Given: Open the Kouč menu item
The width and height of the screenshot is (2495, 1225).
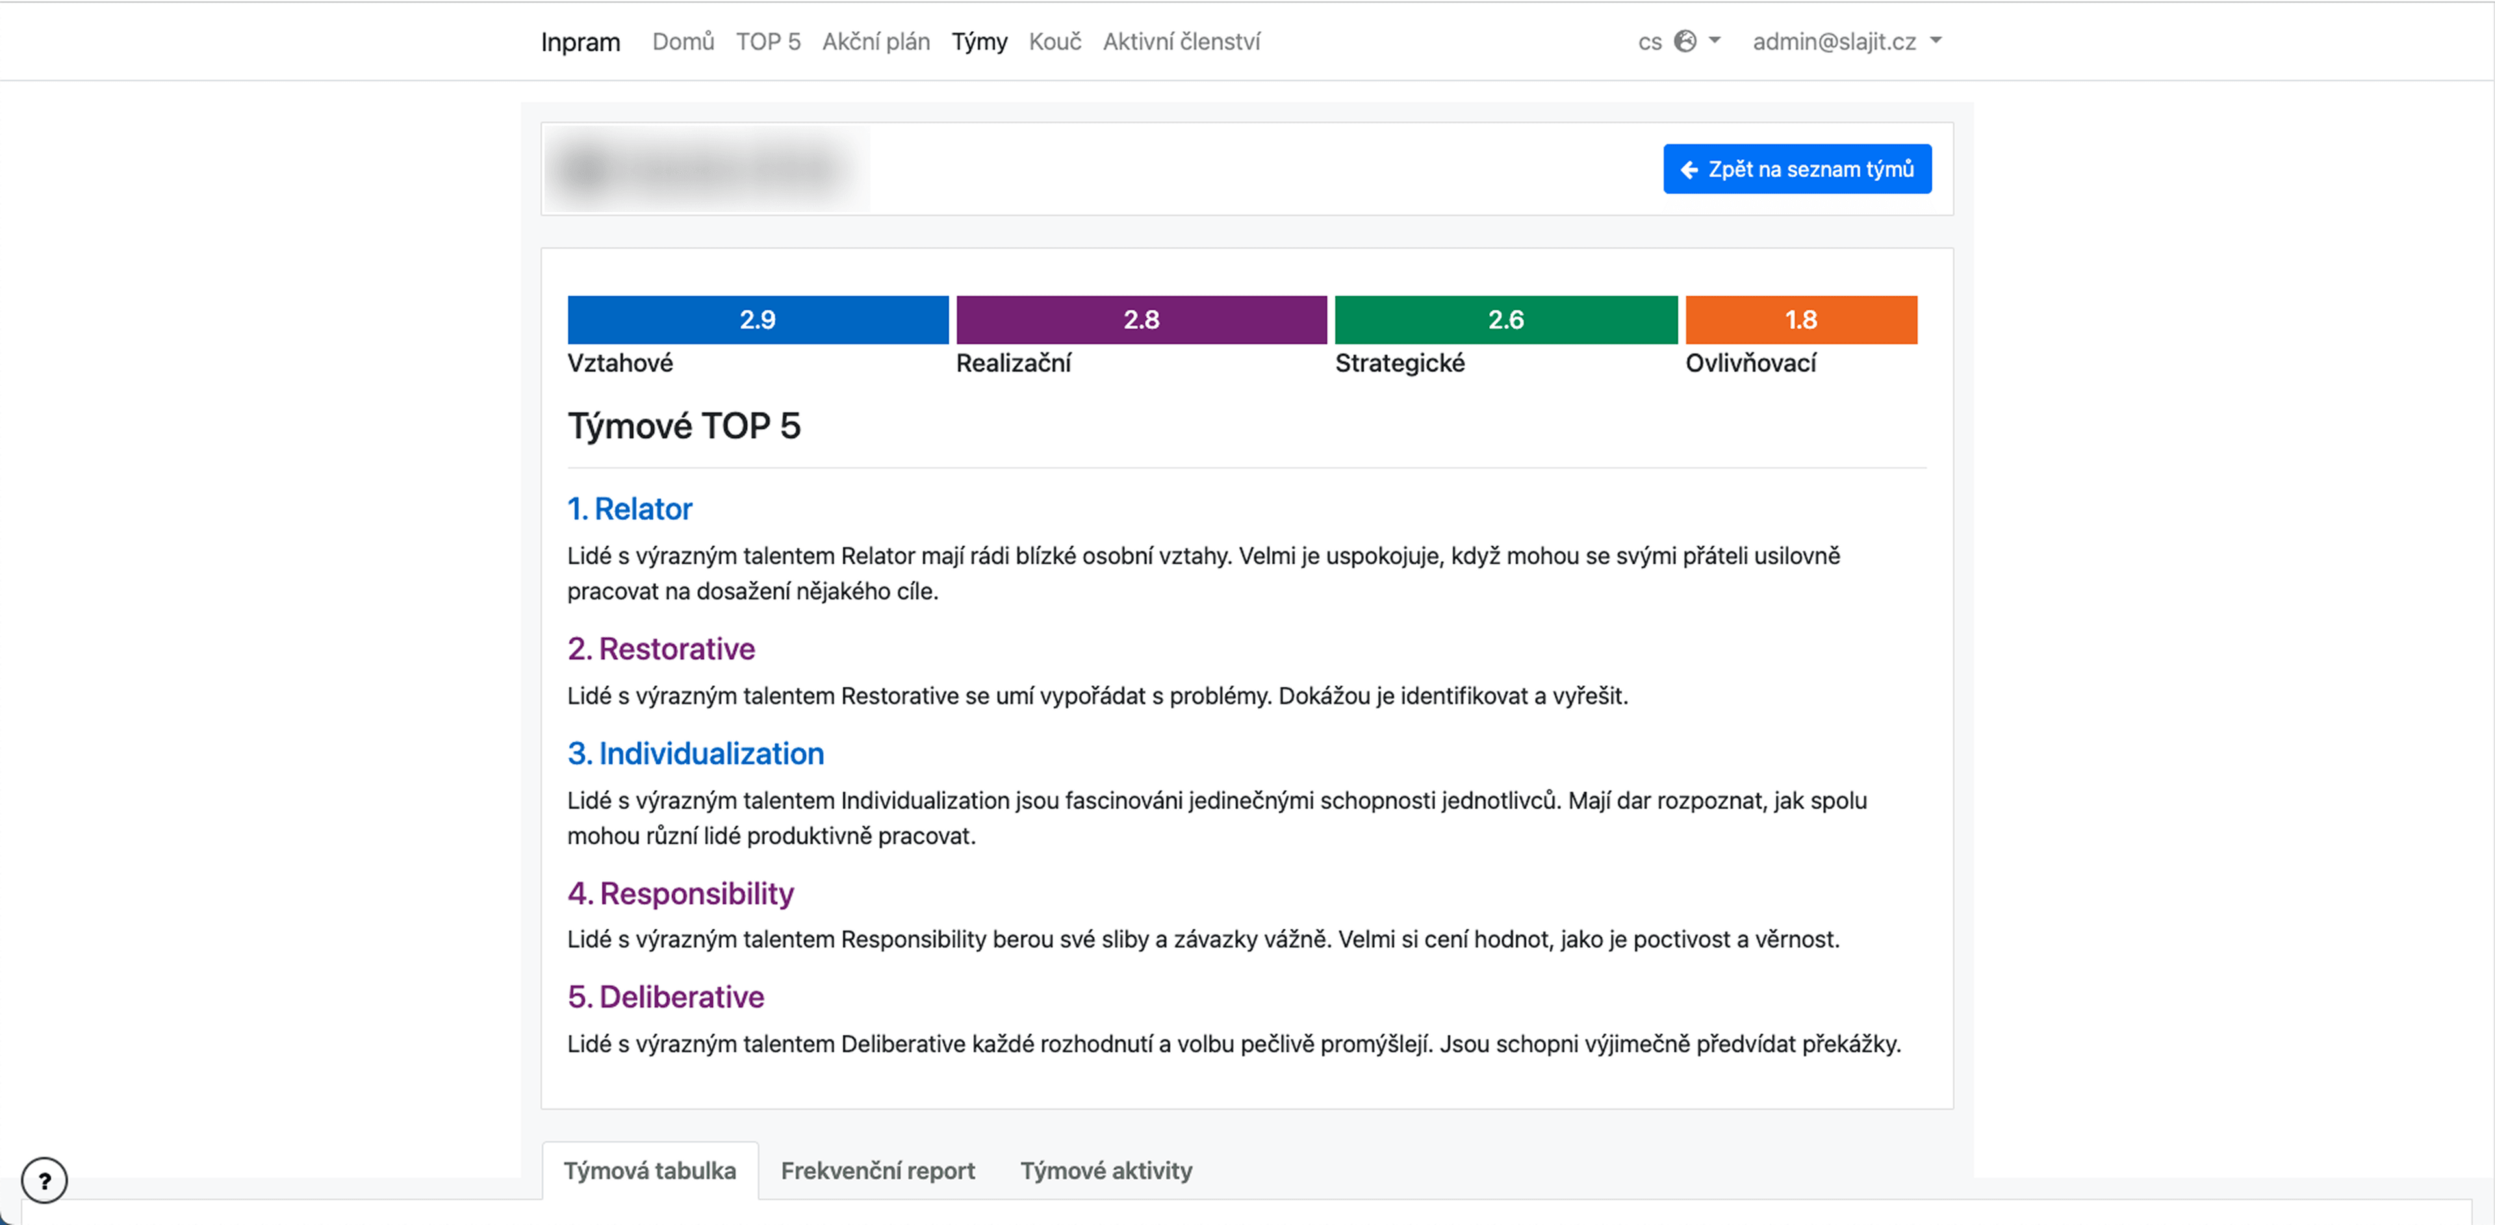Looking at the screenshot, I should (1055, 42).
